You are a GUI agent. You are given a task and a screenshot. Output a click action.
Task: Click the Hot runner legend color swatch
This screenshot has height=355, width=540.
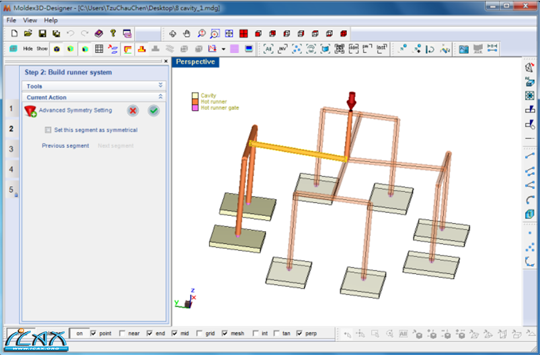pos(195,102)
